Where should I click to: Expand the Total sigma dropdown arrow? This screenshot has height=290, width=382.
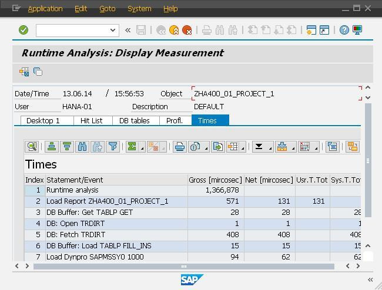tap(142, 148)
